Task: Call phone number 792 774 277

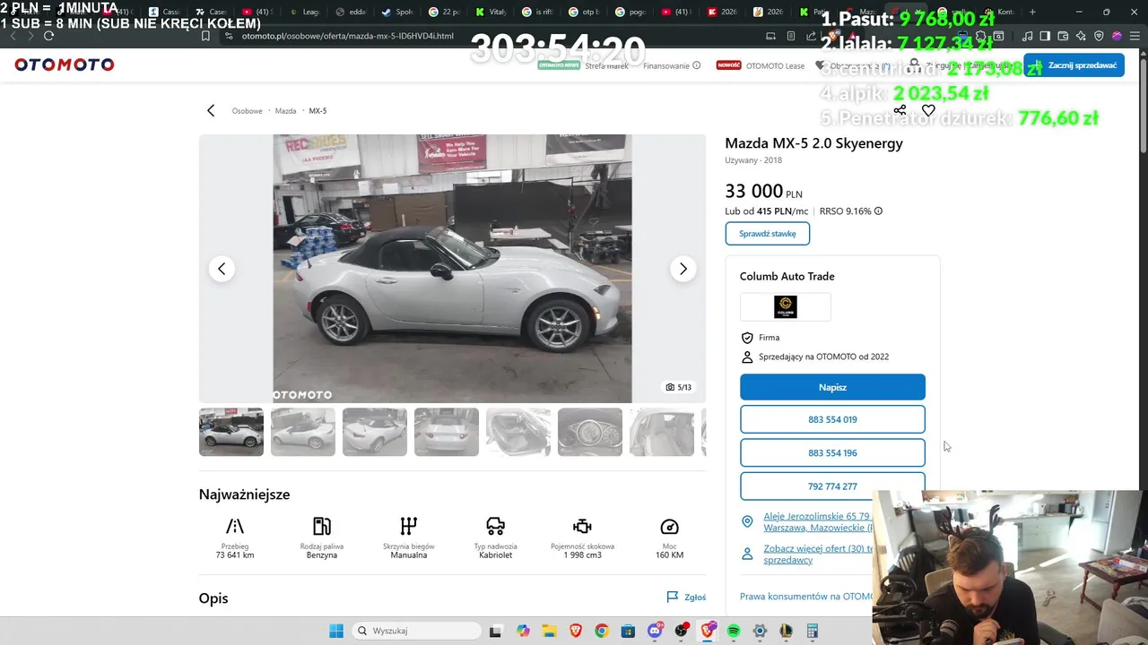Action: point(832,486)
